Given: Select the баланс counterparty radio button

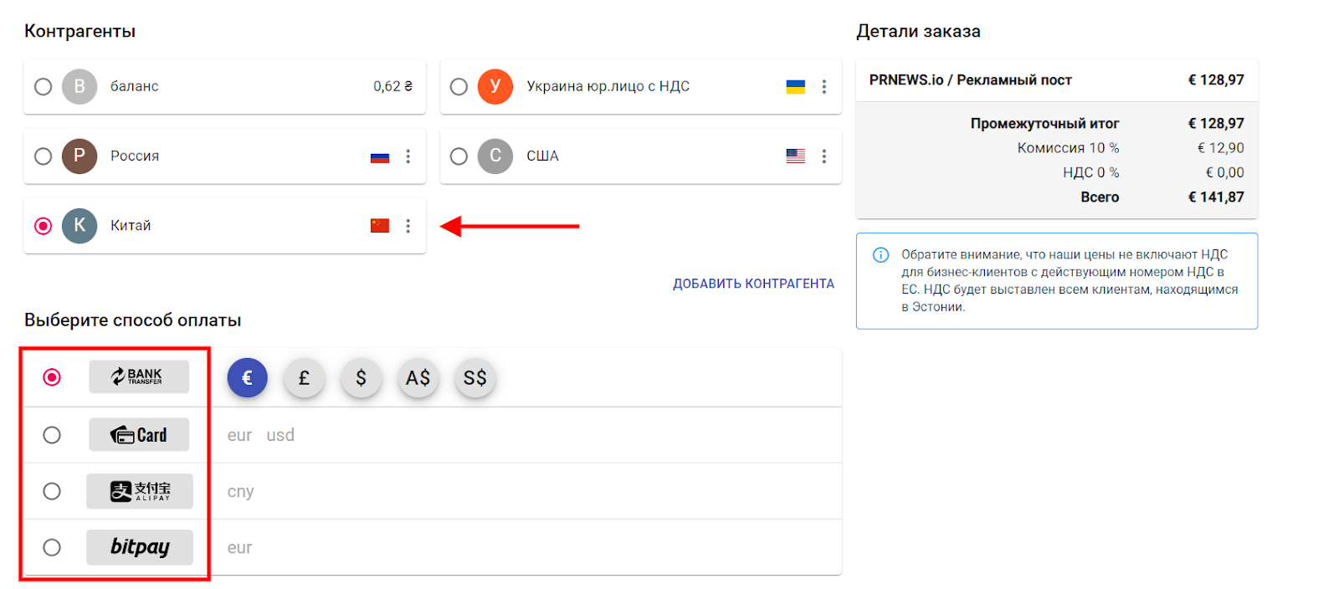Looking at the screenshot, I should 43,87.
